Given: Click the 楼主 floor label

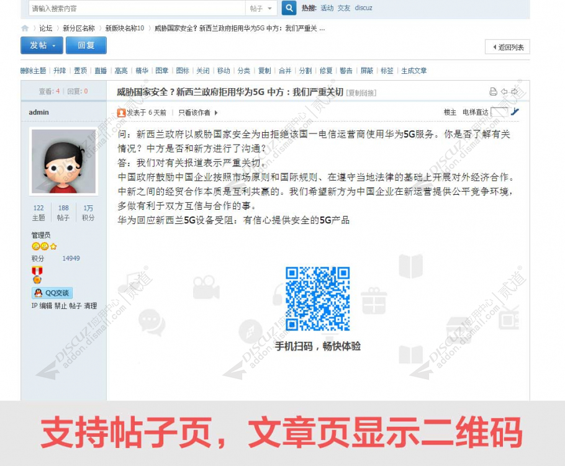Looking at the screenshot, I should point(450,112).
